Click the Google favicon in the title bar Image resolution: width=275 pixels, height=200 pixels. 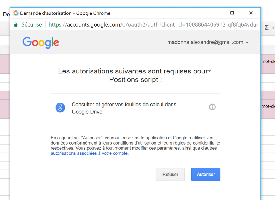(16, 13)
